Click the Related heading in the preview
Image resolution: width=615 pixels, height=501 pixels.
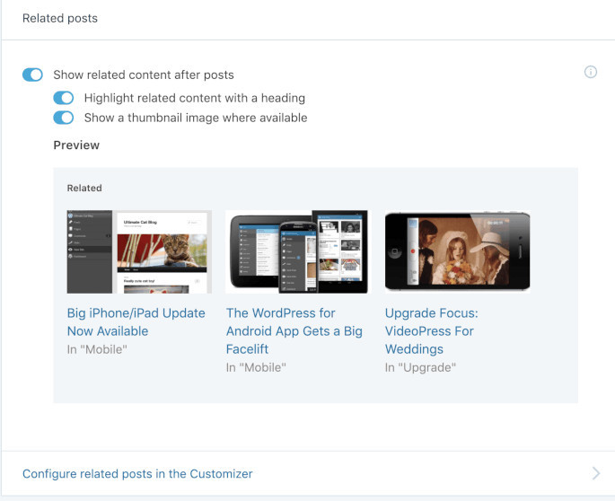(84, 189)
